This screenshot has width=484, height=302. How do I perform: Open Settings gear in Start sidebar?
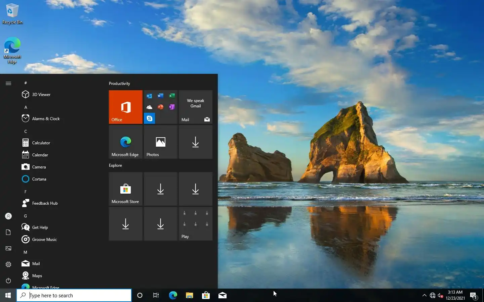pos(8,264)
